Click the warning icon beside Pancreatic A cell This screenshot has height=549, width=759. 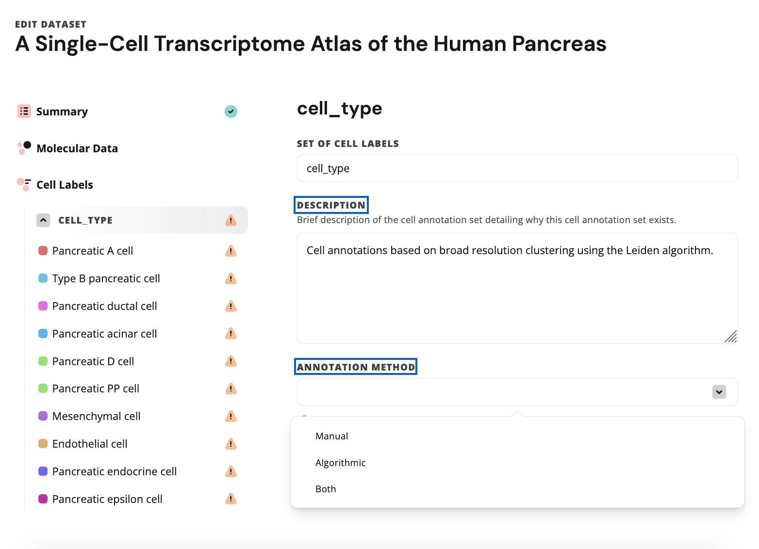pyautogui.click(x=231, y=251)
